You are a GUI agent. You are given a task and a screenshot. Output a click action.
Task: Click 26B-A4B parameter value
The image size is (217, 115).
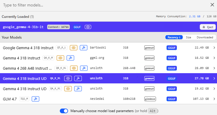[x=129, y=68]
